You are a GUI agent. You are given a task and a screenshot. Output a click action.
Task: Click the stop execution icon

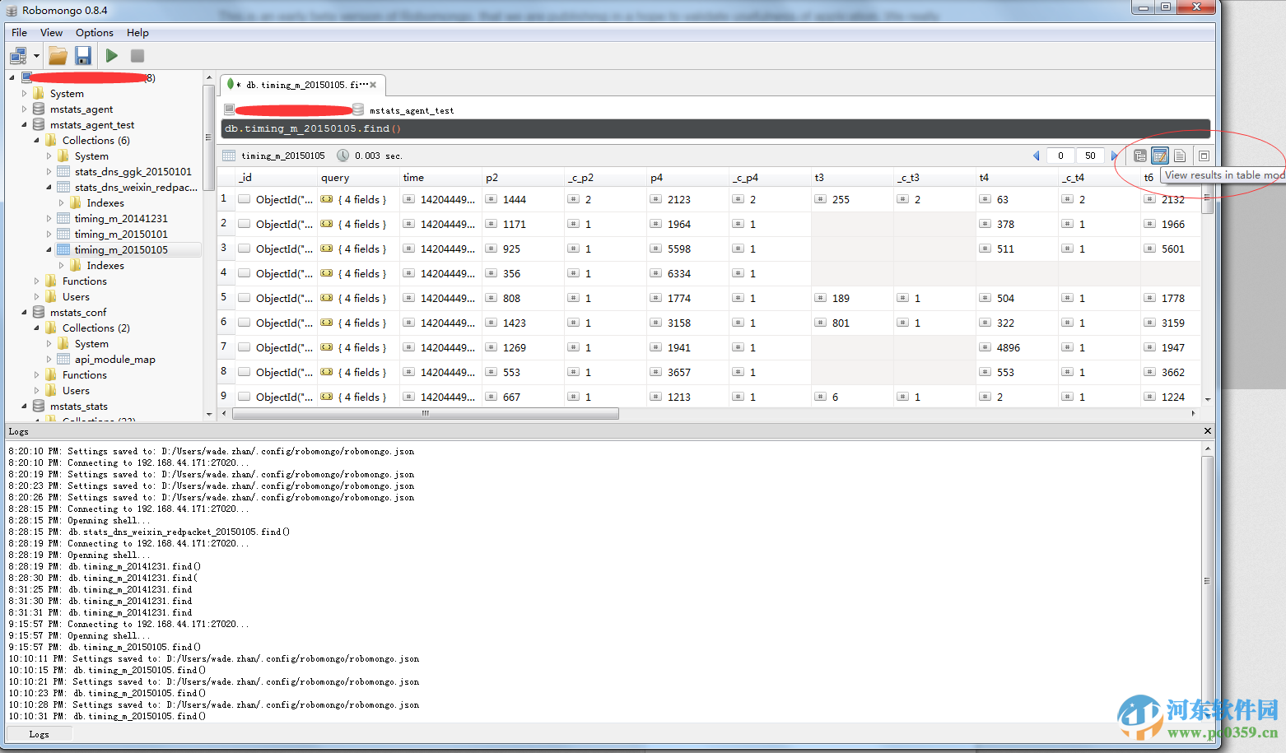click(137, 55)
